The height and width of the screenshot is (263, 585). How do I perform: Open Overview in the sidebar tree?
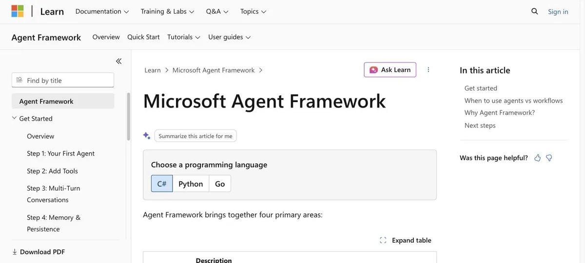point(40,136)
